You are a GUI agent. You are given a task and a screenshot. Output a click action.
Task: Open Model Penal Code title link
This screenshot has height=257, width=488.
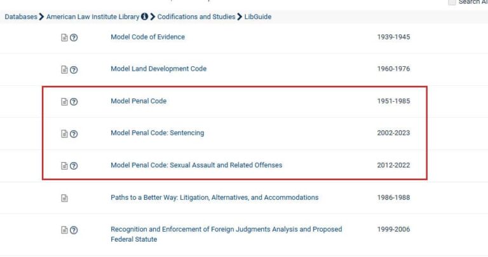[x=139, y=101]
